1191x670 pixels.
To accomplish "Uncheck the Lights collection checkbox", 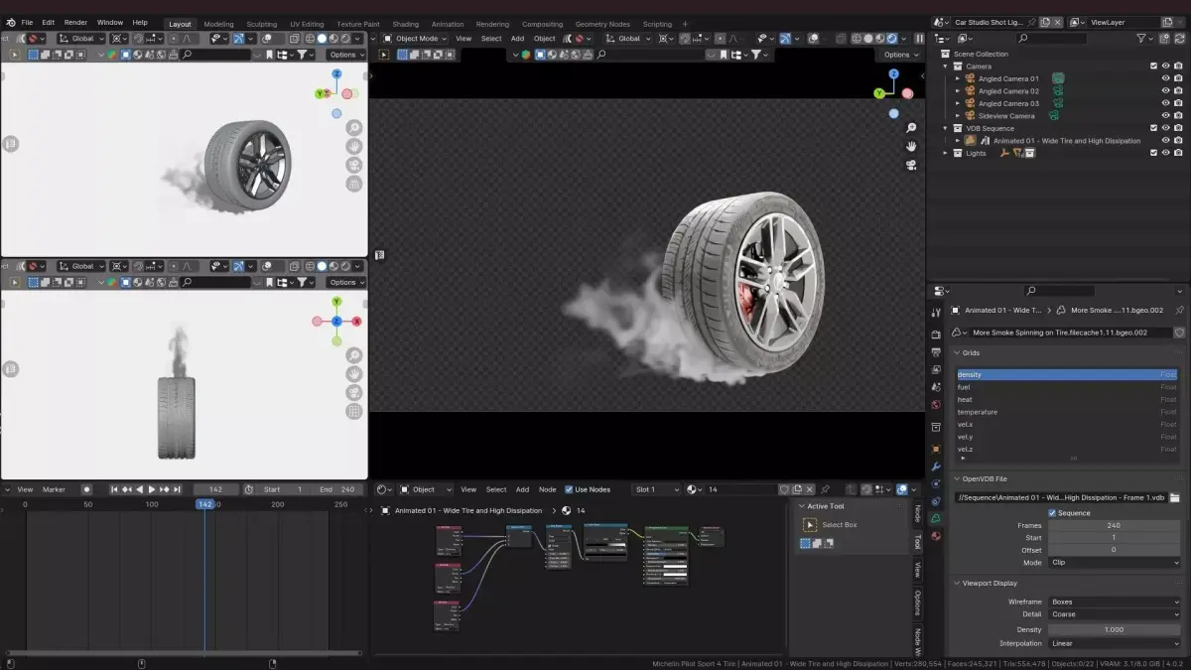I will pyautogui.click(x=1153, y=153).
